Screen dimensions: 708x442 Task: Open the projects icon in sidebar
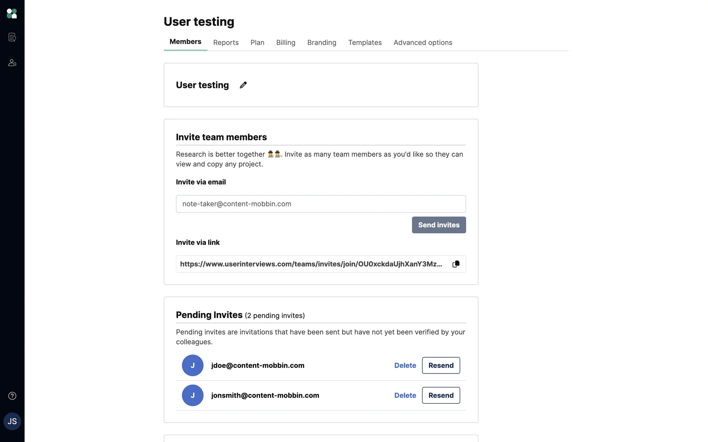click(12, 37)
